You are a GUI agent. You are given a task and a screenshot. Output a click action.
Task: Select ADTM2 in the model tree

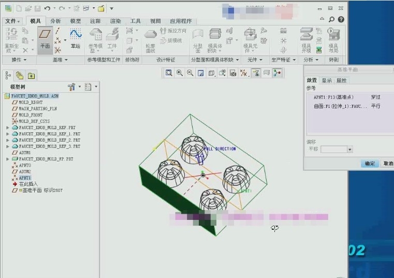(x=25, y=172)
